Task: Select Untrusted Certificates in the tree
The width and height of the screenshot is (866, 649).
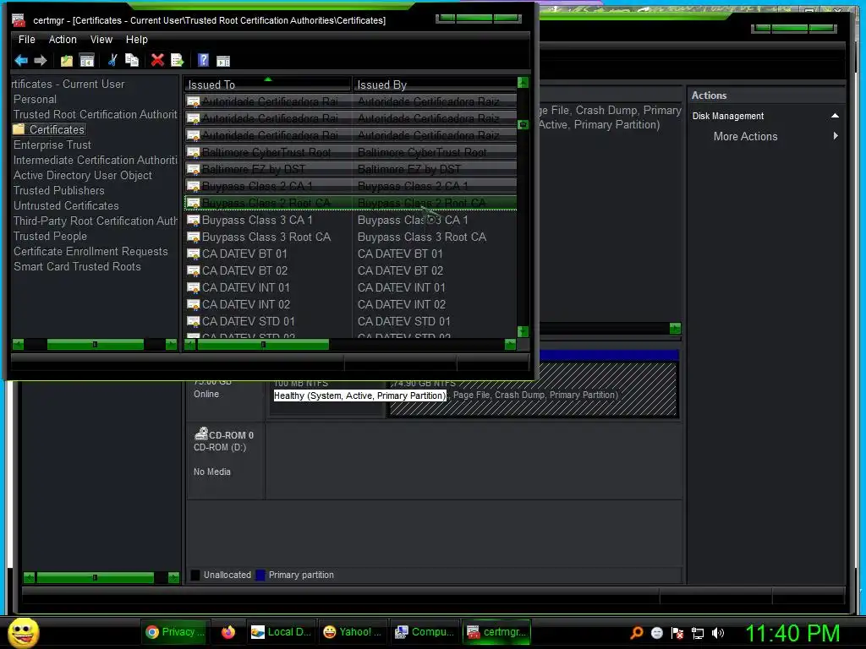Action: (66, 205)
